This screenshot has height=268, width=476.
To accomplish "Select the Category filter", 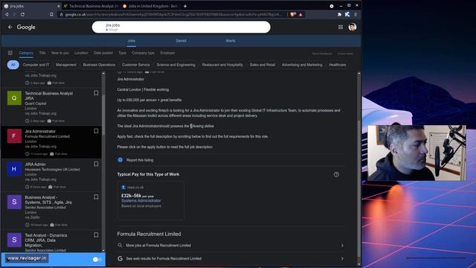I will (26, 53).
